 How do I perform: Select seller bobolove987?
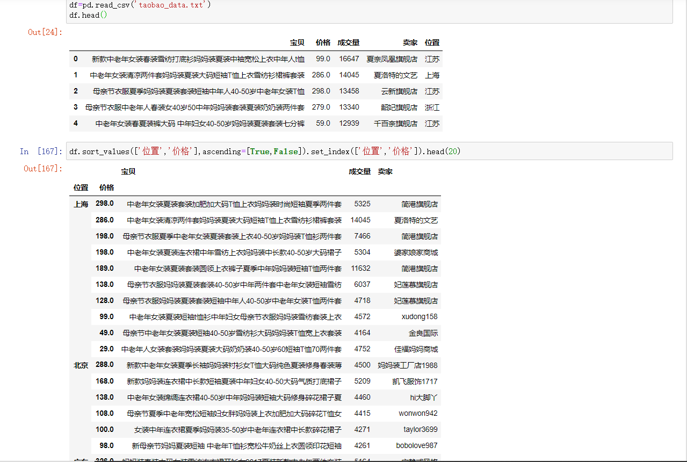pyautogui.click(x=417, y=445)
